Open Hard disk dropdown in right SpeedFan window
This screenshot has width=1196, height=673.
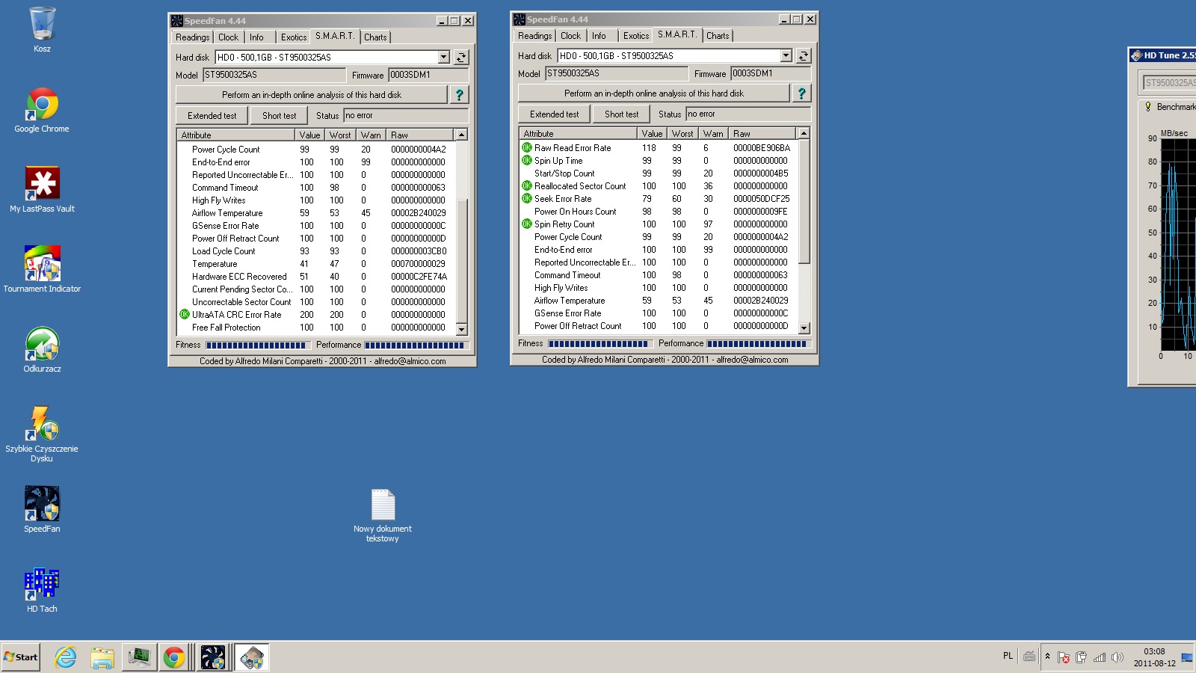click(786, 55)
